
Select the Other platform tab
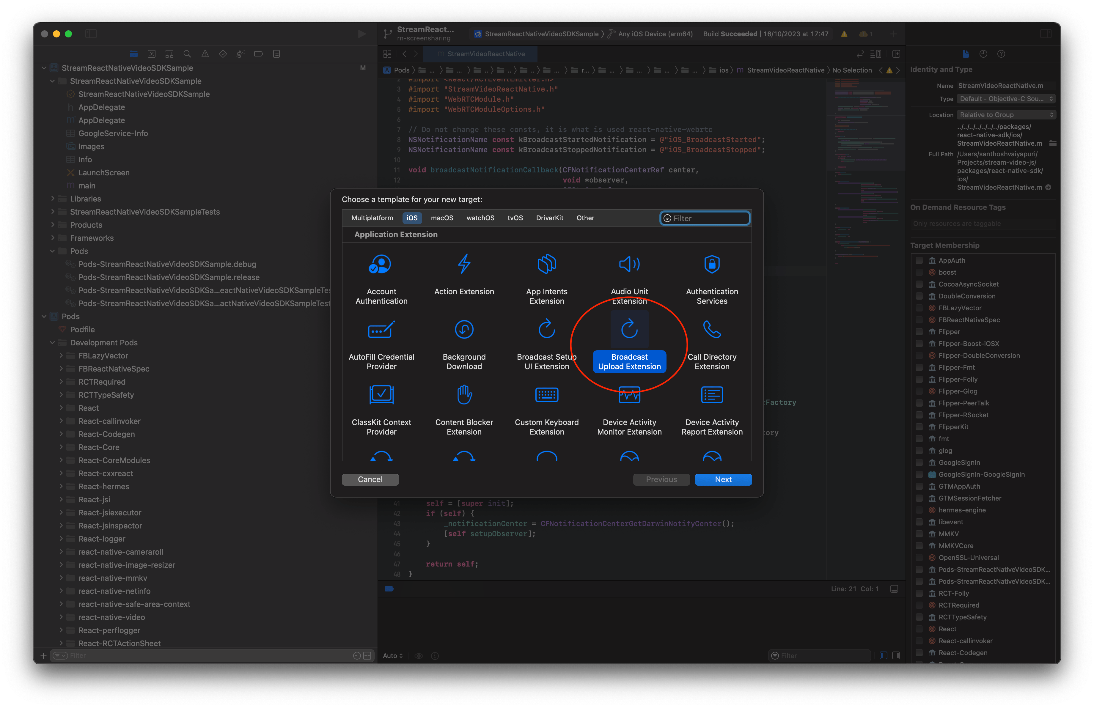point(585,218)
